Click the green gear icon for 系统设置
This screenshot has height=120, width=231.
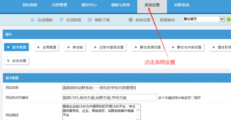[x=131, y=20]
